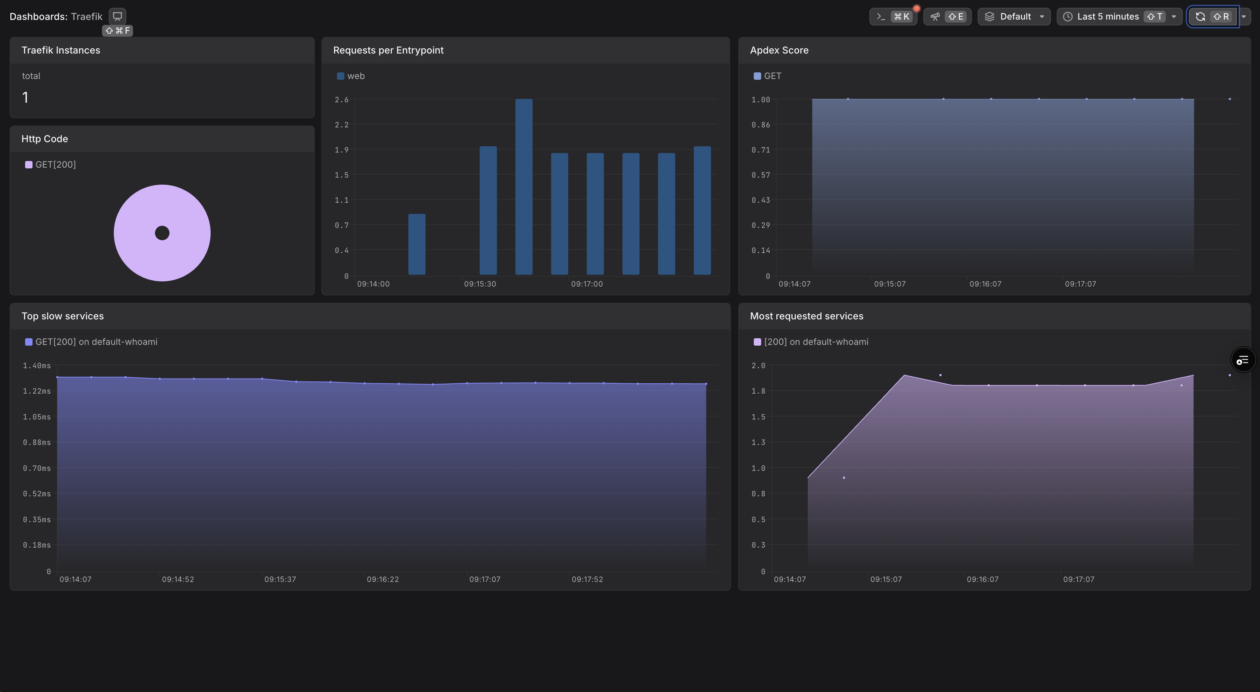The height and width of the screenshot is (692, 1260).
Task: Click the Dashboards breadcrumb link
Action: (38, 17)
